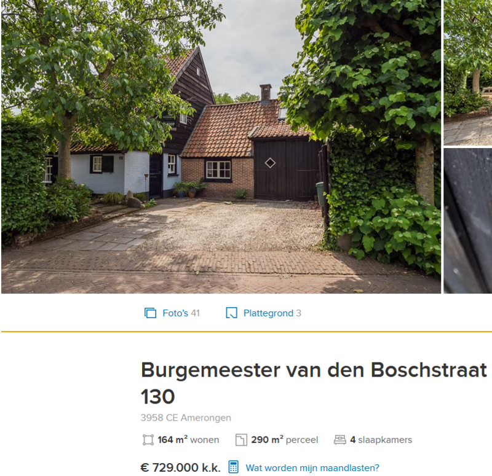The image size is (492, 476).
Task: Click the 290 m² perceel label
Action: 285,440
